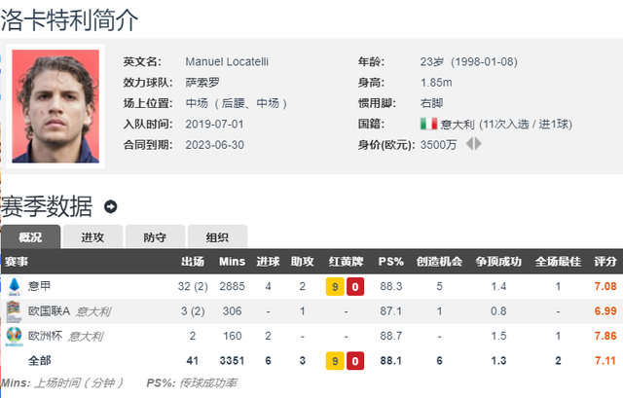The width and height of the screenshot is (623, 398).
Task: Click the Italian flag icon
Action: [x=428, y=124]
